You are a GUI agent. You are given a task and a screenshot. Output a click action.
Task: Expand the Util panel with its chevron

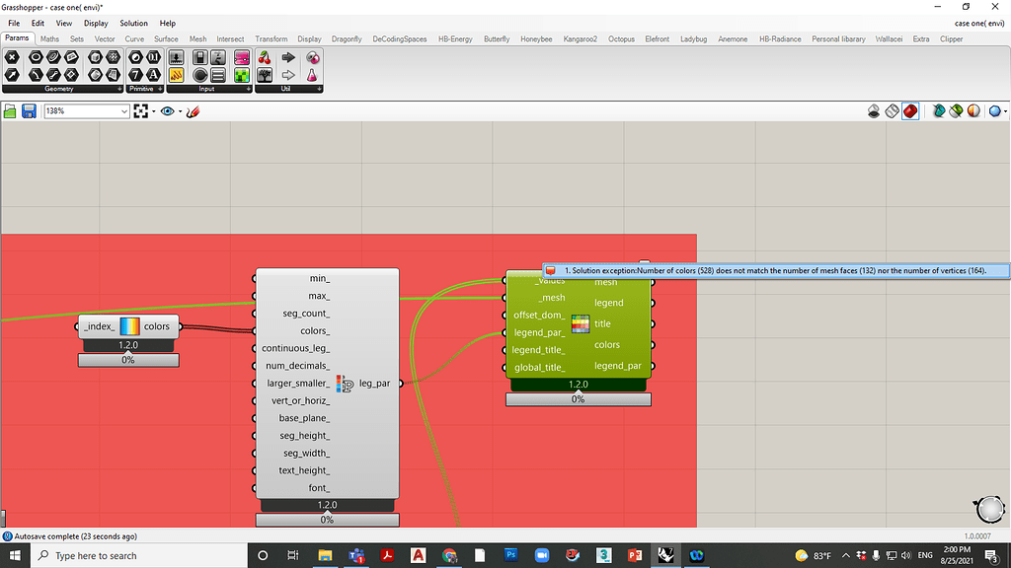[319, 89]
